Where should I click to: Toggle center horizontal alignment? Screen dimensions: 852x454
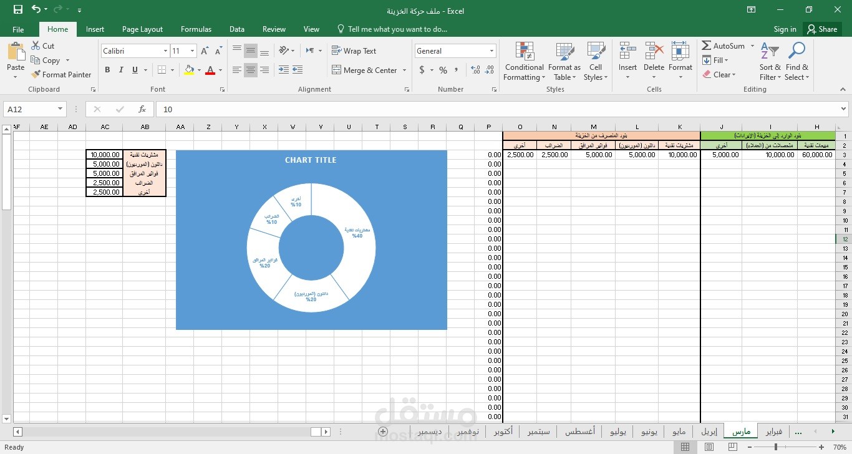[251, 70]
